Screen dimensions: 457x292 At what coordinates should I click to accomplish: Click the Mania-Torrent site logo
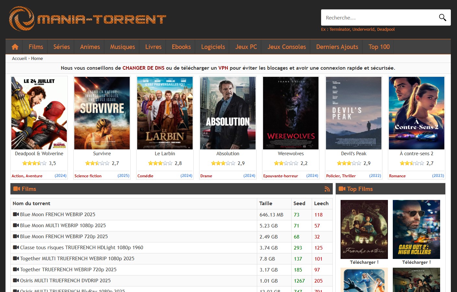point(88,19)
